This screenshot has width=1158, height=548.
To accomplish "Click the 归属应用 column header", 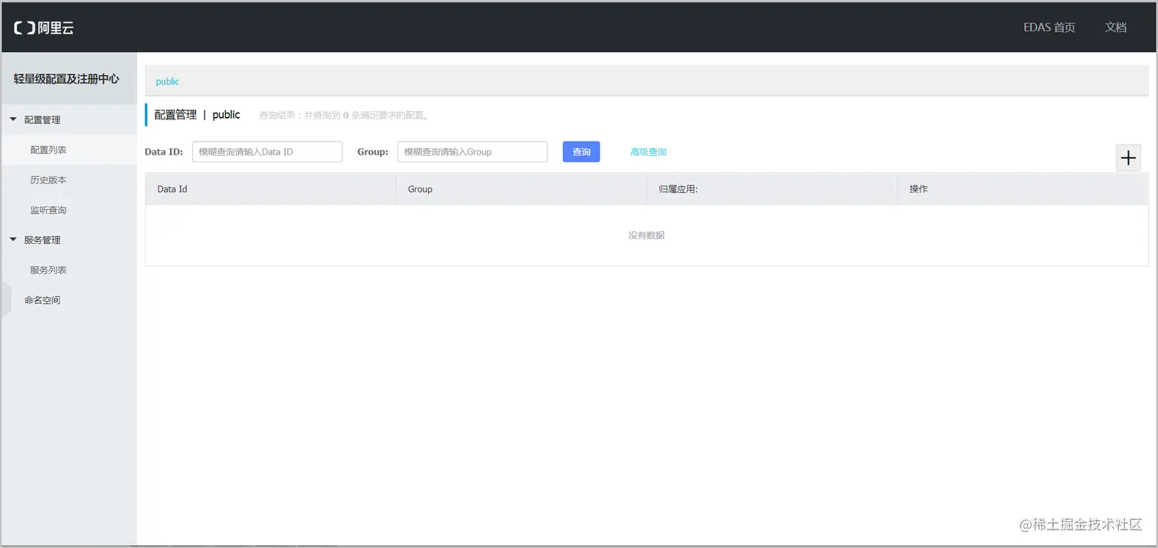I will [x=771, y=189].
